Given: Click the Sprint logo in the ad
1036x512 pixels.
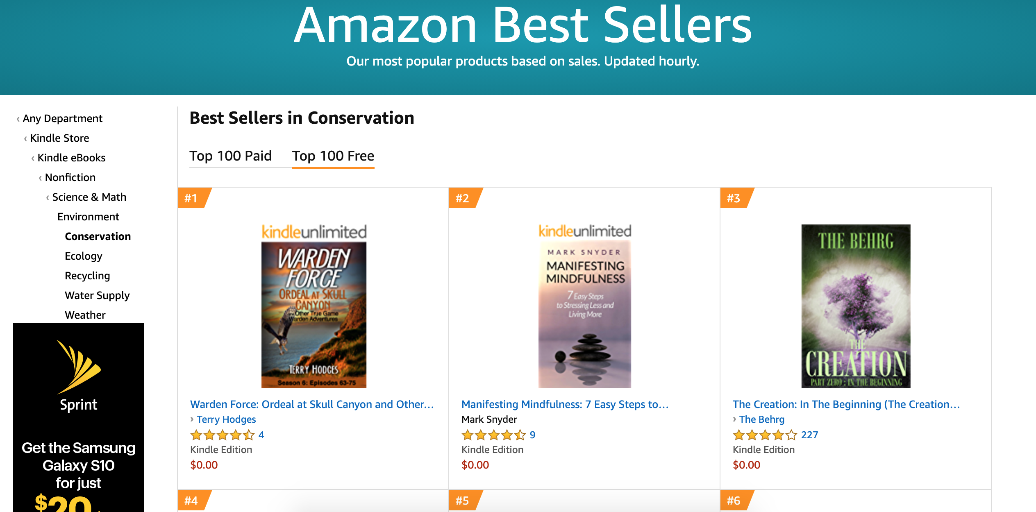Looking at the screenshot, I should [79, 376].
